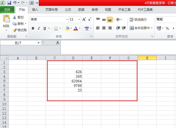Click the phonetic guide wén icon
176x128 pixels.
(x=87, y=28)
